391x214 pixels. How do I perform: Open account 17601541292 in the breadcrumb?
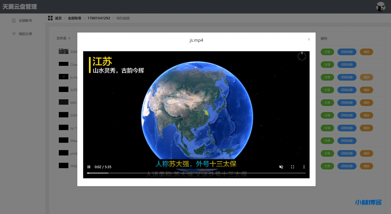99,18
